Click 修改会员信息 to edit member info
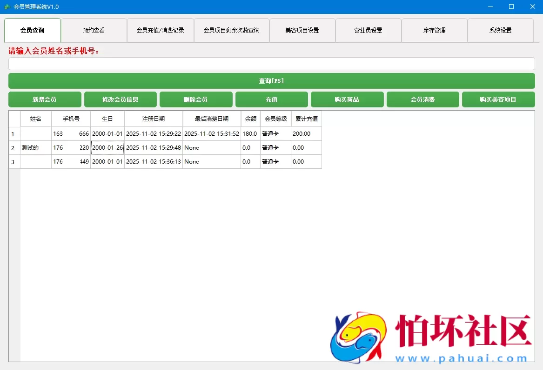This screenshot has width=543, height=370. pos(120,99)
